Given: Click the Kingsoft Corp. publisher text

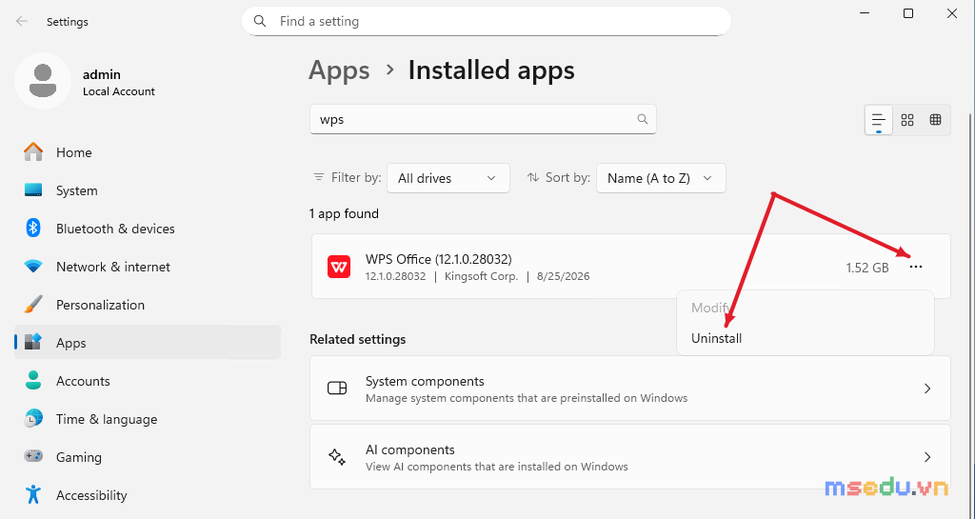Looking at the screenshot, I should coord(481,276).
